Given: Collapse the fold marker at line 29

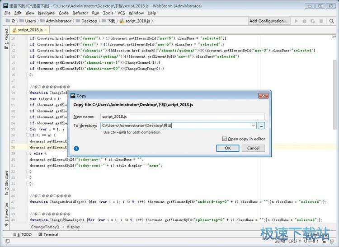Looking at the screenshot, I should (28, 153).
